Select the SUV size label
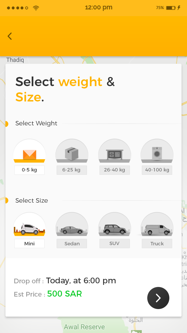Viewport: 187px width, 333px height. [115, 244]
